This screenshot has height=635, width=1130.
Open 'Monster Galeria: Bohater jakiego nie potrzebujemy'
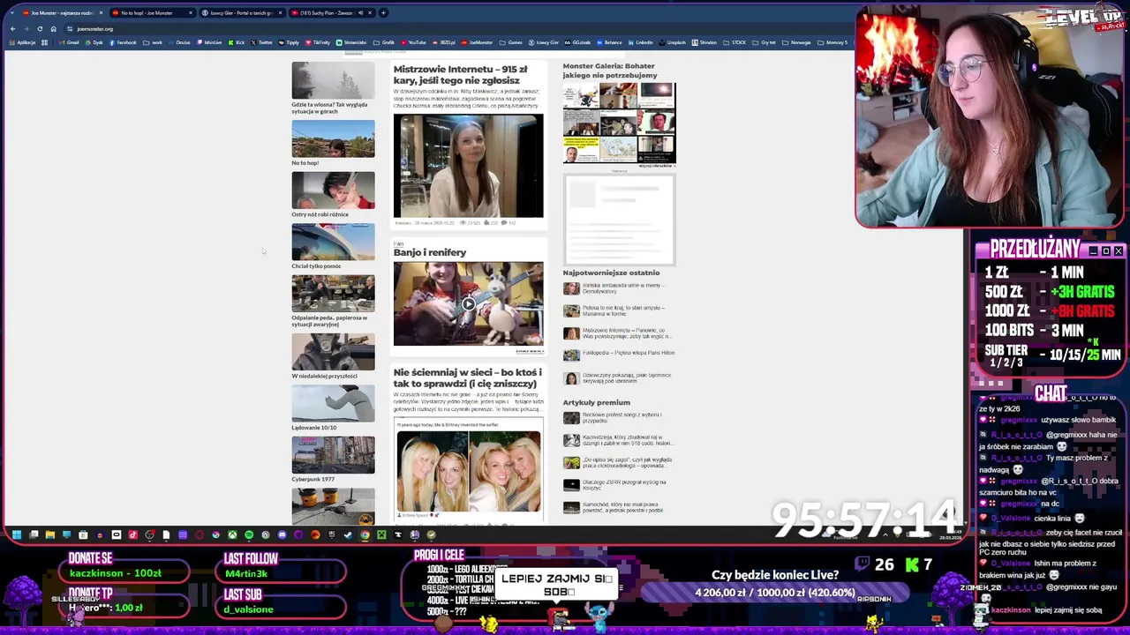[610, 71]
